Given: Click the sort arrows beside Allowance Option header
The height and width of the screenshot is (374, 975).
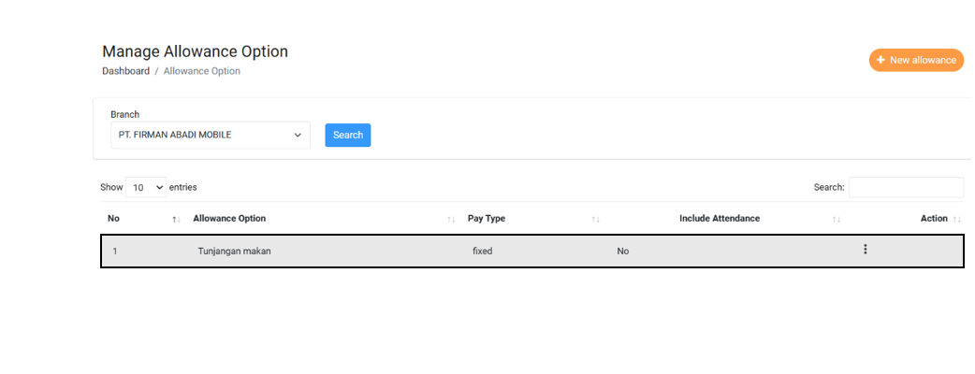Looking at the screenshot, I should click(x=451, y=219).
